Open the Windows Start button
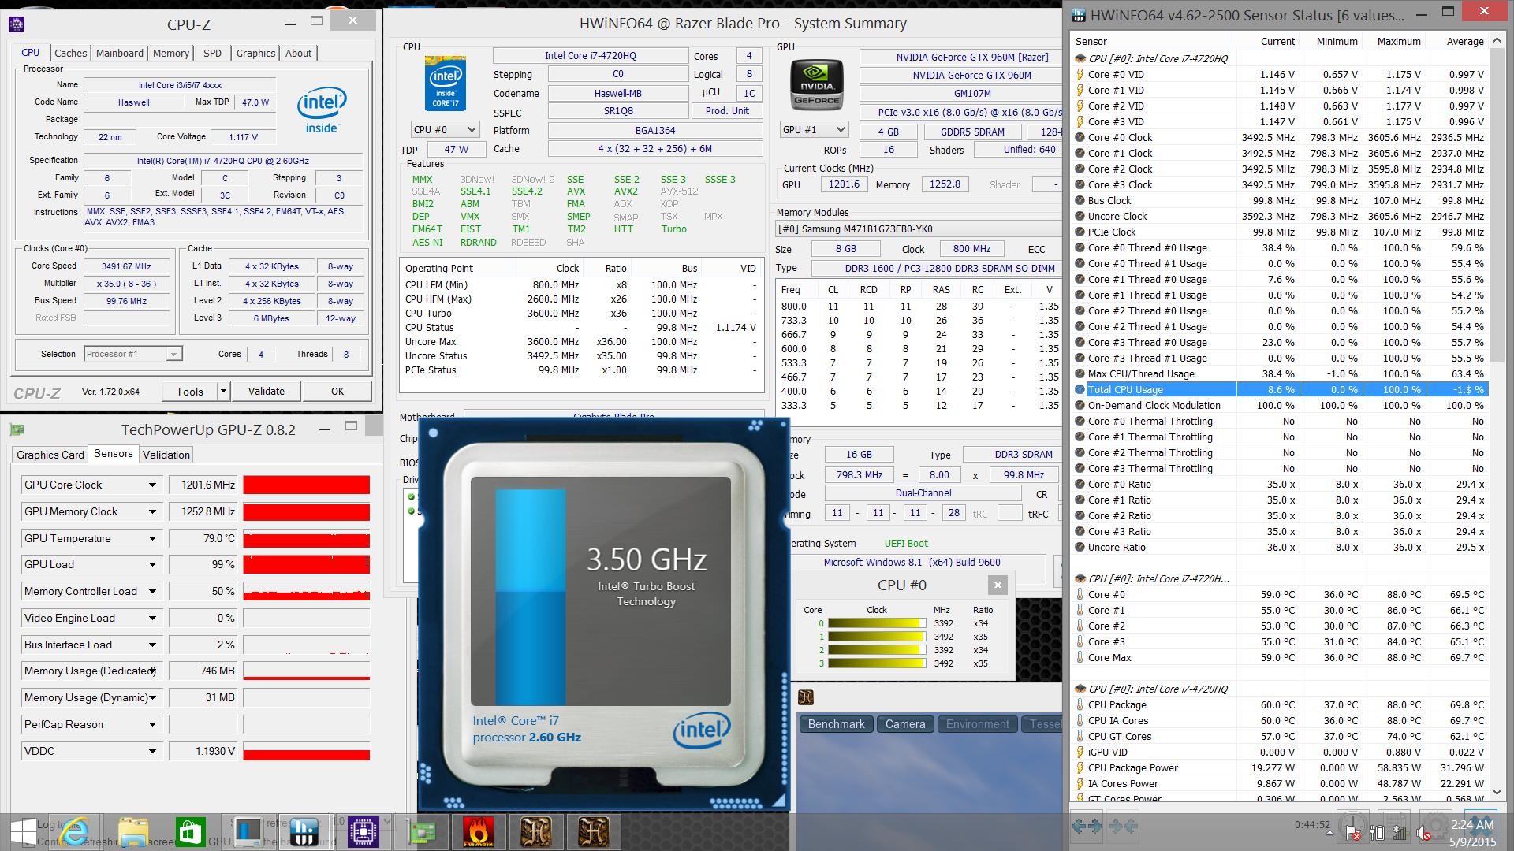This screenshot has width=1514, height=851. 23,832
